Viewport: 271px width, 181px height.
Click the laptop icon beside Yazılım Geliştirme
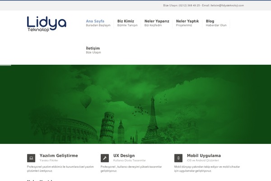click(x=31, y=158)
